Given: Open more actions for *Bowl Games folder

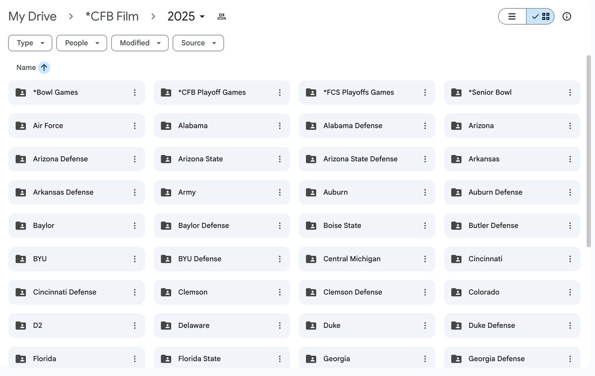Looking at the screenshot, I should pos(134,93).
